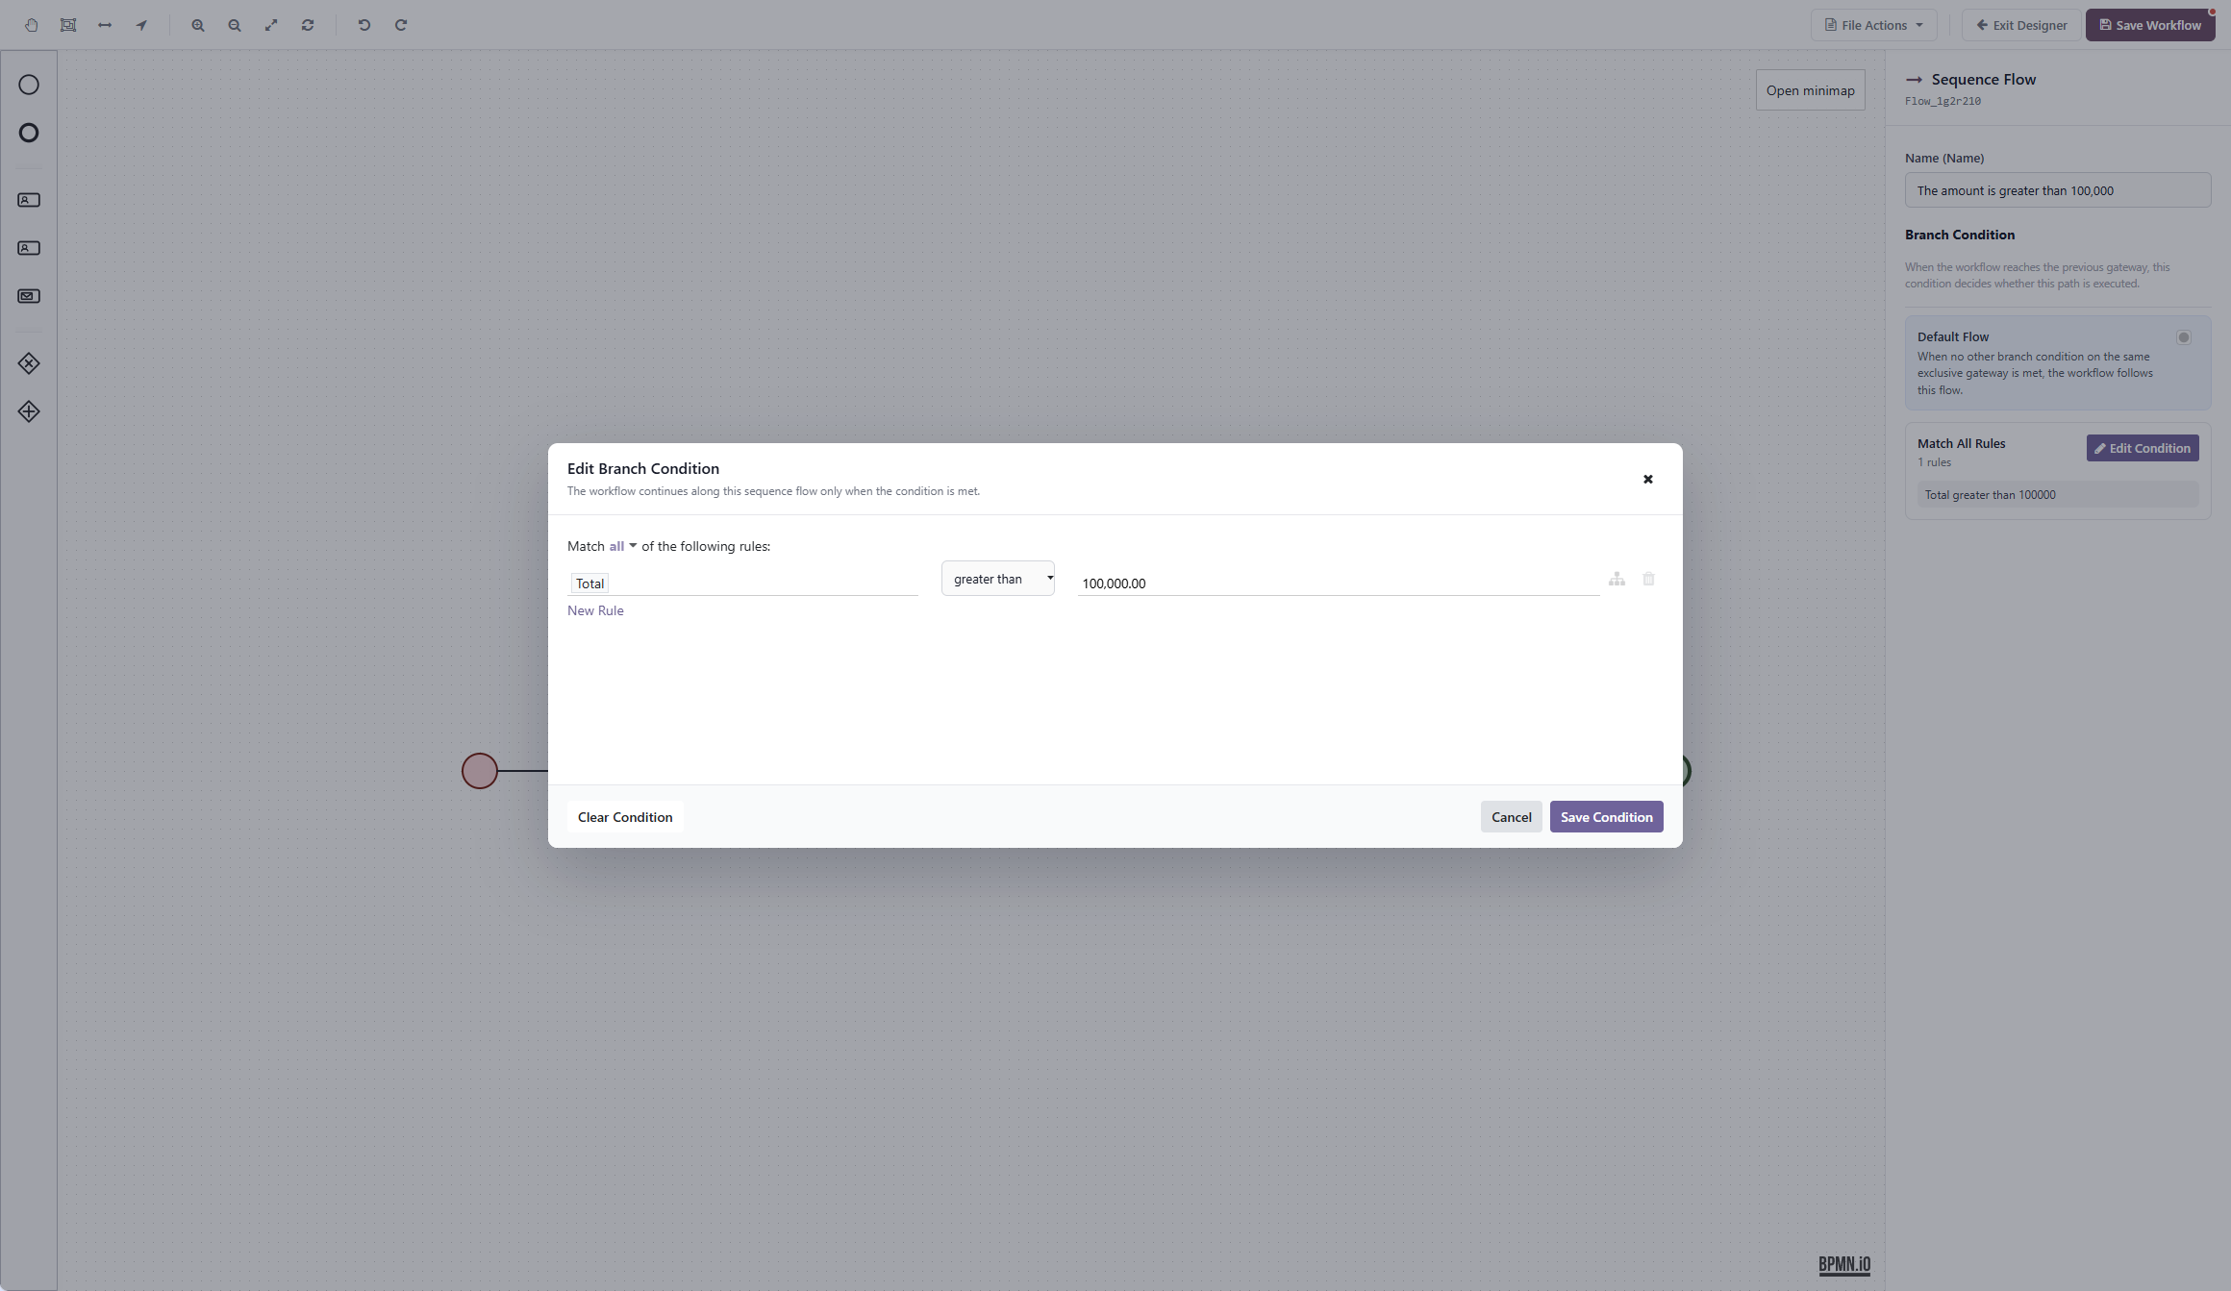The height and width of the screenshot is (1291, 2231).
Task: Click the Save Condition button
Action: (x=1606, y=817)
